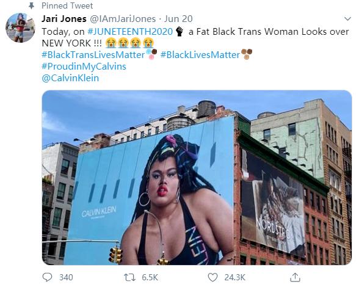
Task: Click the 24.3K likes count
Action: [234, 277]
